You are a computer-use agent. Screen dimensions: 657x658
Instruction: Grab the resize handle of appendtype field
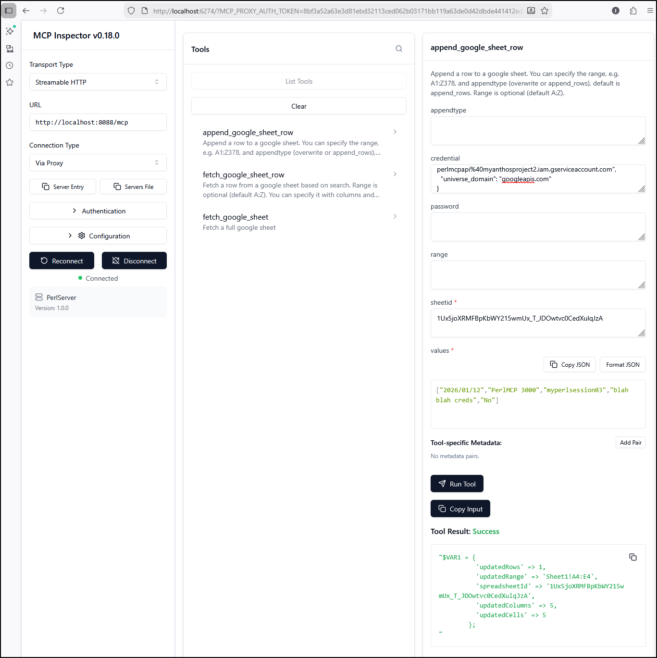pyautogui.click(x=641, y=141)
